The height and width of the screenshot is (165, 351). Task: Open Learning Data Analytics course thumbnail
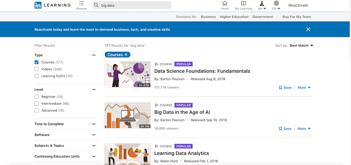coord(128,154)
